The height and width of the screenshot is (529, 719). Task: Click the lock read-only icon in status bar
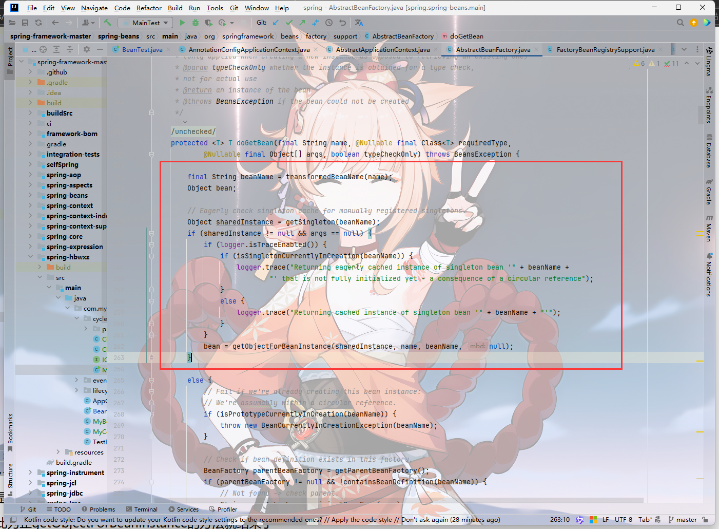coord(705,520)
